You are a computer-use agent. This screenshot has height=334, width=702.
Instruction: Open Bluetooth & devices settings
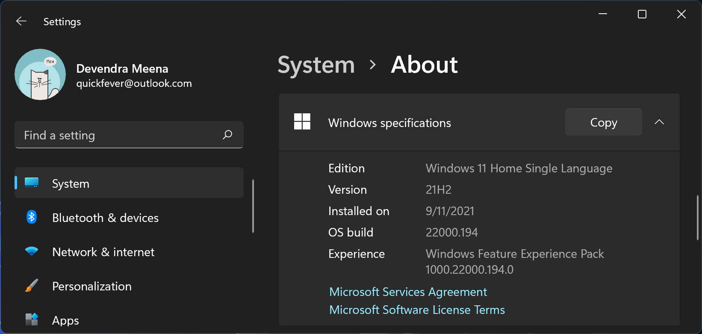(129, 217)
